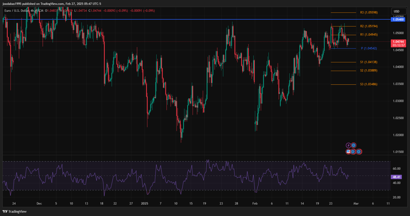Open the USD currency selector
Screen dimensions: 410x216
click(396, 11)
